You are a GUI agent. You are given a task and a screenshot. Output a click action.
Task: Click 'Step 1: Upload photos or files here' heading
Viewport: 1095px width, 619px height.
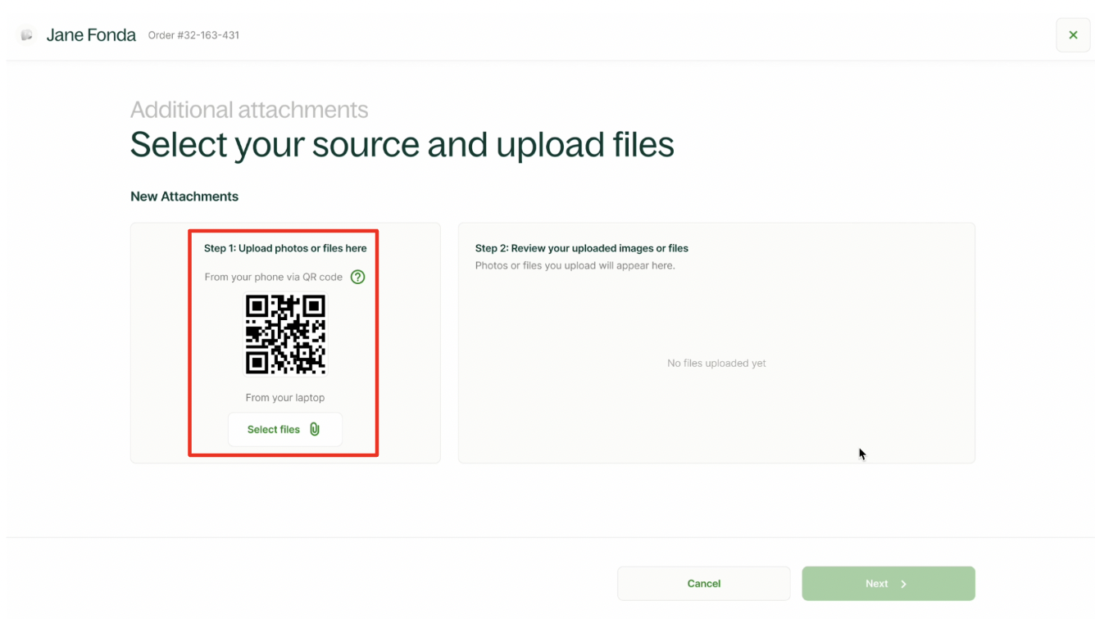point(285,248)
